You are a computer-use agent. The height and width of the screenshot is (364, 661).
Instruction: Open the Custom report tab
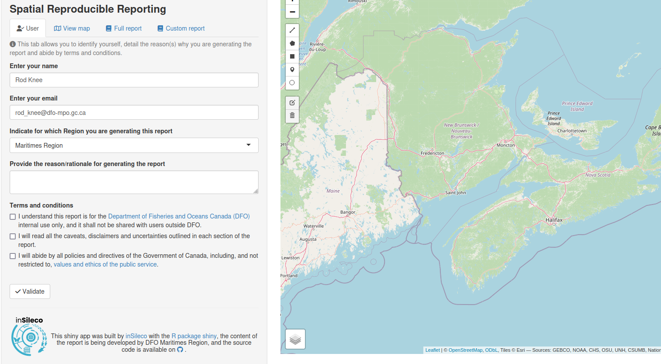(181, 28)
